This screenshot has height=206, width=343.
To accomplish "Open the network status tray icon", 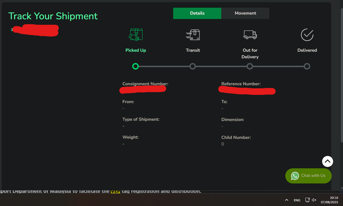I will [307, 200].
